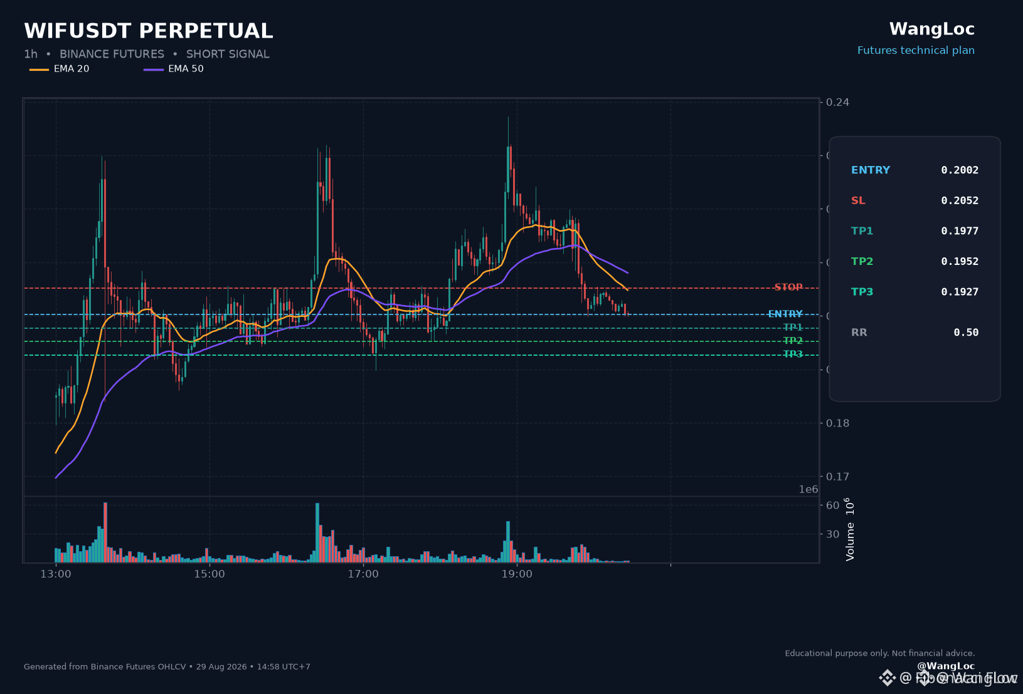Select the 17:00 time axis label

[363, 574]
